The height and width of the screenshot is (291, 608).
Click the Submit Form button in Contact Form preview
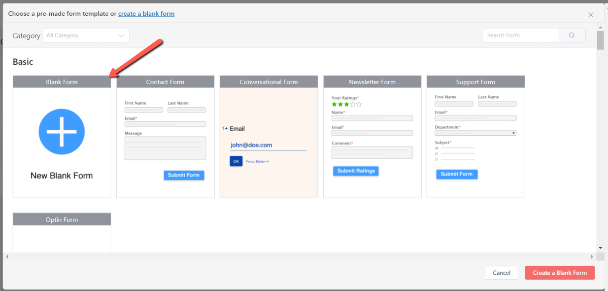pos(184,175)
